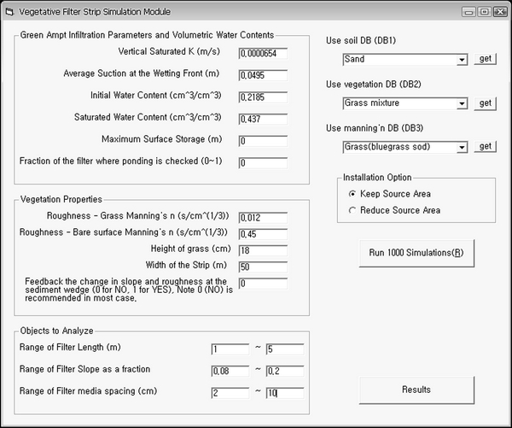512x428 pixels.
Task: Edit the minimum Filter media spacing field
Action: tap(230, 393)
